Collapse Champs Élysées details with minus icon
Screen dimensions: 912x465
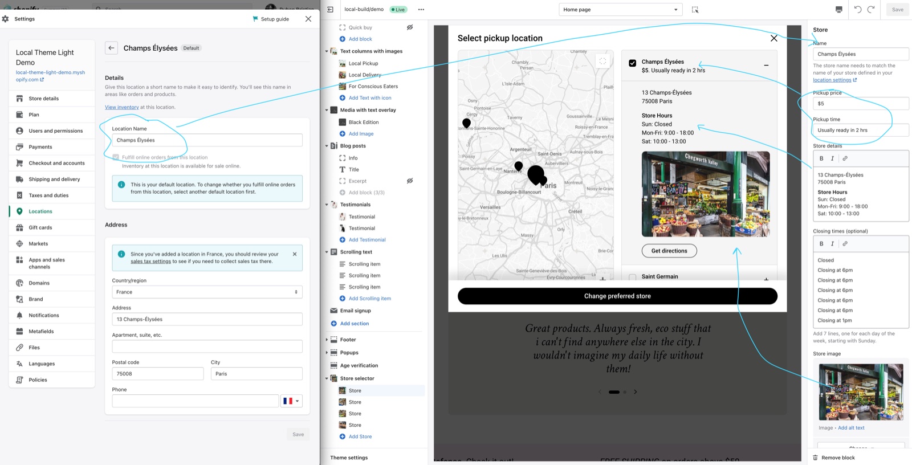pos(766,66)
